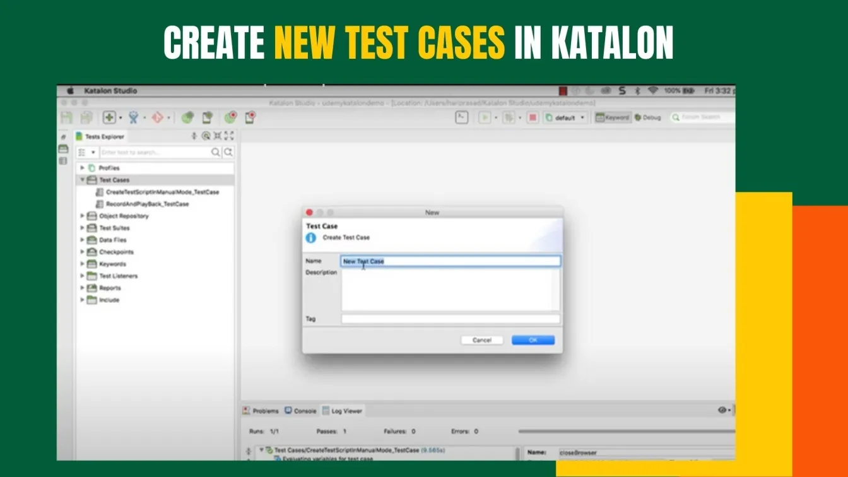The width and height of the screenshot is (848, 477).
Task: Click the closeBrowser Name field in log details
Action: [x=646, y=452]
